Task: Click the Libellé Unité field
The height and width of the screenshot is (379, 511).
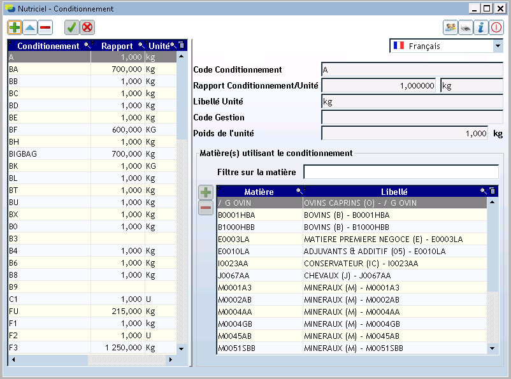Action: point(412,102)
